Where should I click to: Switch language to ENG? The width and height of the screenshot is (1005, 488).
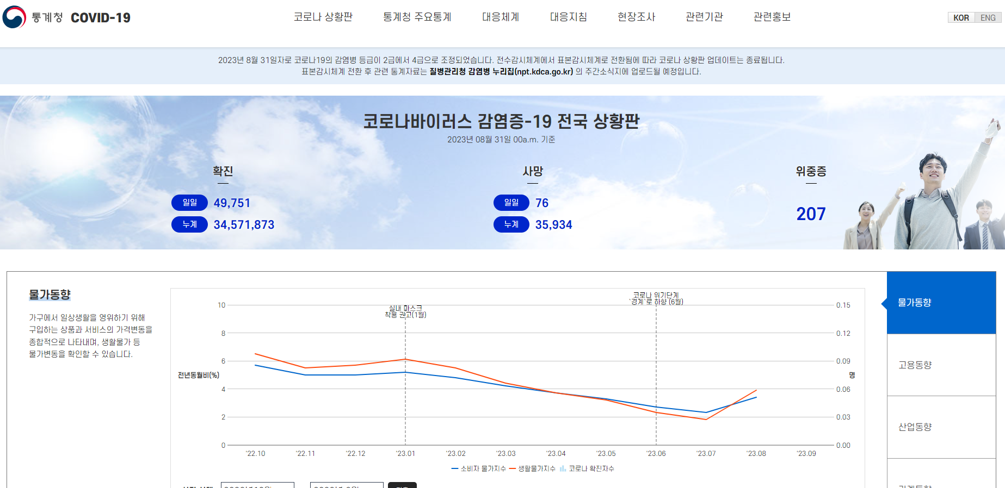(x=988, y=17)
